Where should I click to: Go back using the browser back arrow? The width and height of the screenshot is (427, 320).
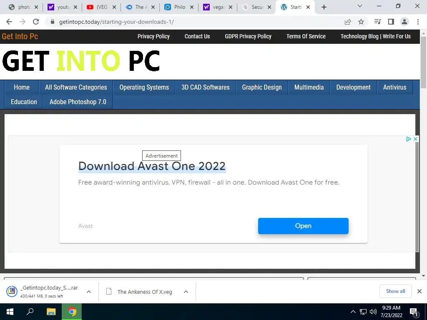point(9,22)
